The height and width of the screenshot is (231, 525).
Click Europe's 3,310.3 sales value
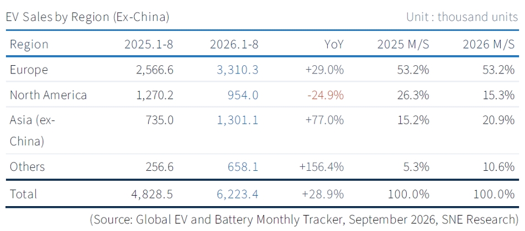pos(238,70)
